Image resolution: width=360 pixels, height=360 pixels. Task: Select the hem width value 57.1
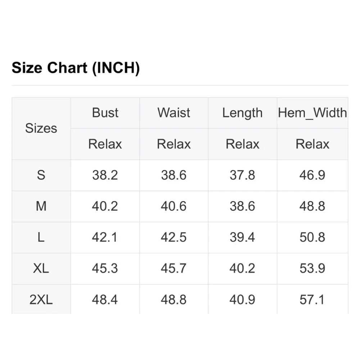coord(312,300)
